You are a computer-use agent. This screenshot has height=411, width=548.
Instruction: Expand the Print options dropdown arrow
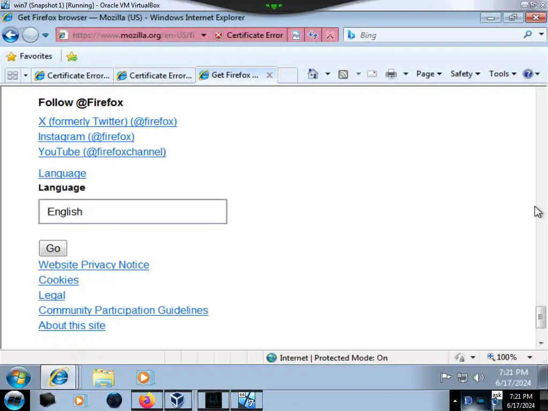[406, 74]
